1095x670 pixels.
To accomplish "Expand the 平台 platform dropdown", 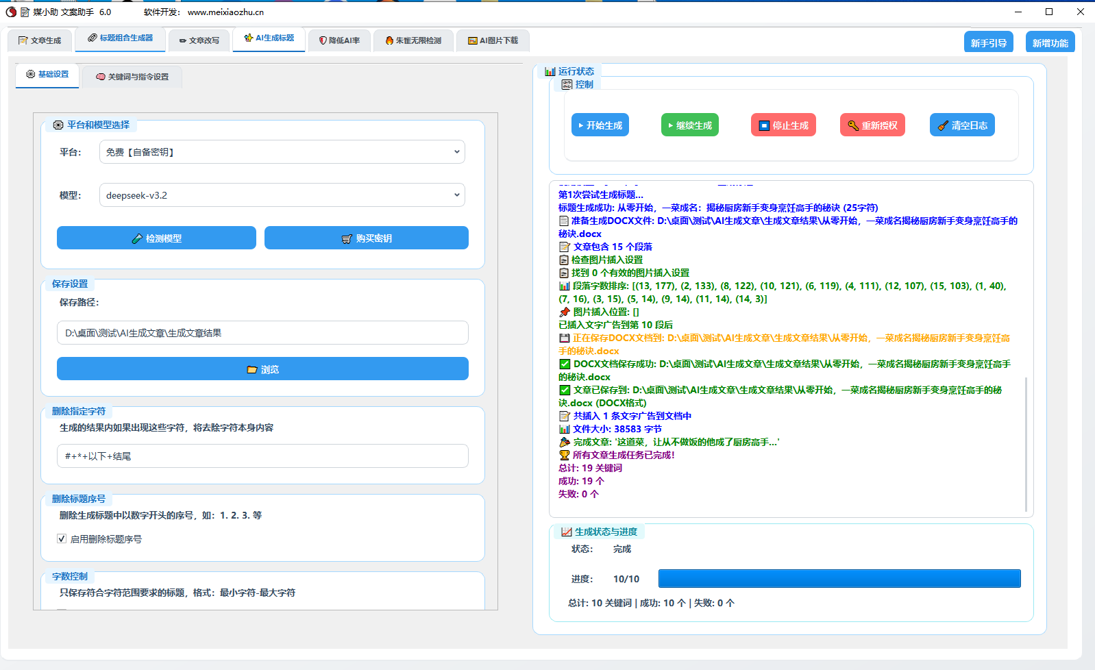I will (x=282, y=152).
